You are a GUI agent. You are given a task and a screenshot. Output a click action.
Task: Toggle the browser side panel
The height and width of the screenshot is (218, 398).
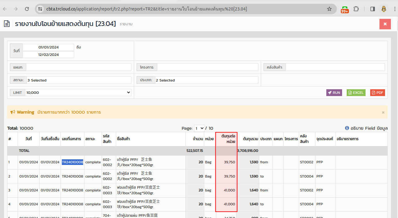tap(372, 9)
